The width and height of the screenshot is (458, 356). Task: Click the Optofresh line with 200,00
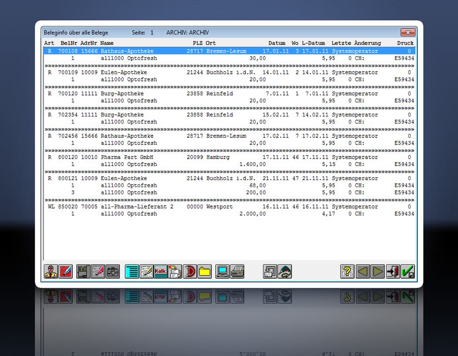click(230, 193)
